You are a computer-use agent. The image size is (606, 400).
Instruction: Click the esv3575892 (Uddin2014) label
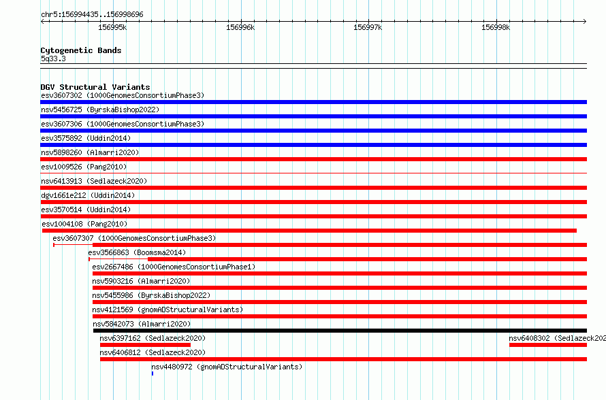(86, 138)
